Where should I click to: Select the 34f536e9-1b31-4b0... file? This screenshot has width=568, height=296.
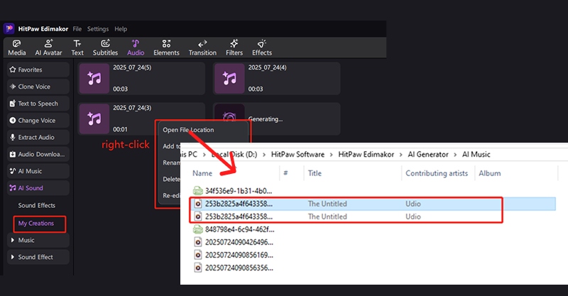coord(239,191)
